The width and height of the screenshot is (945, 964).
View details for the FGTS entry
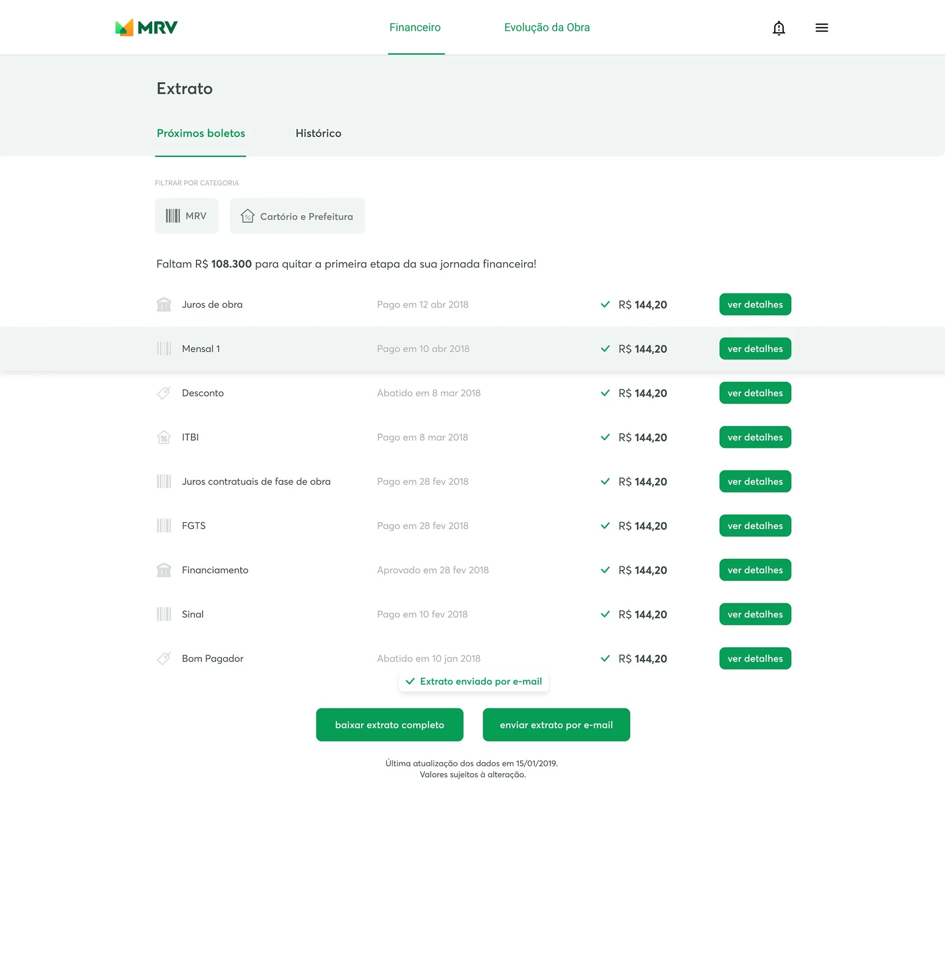[x=755, y=526]
